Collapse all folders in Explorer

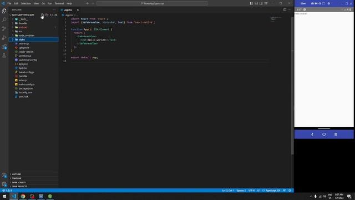pyautogui.click(x=56, y=15)
